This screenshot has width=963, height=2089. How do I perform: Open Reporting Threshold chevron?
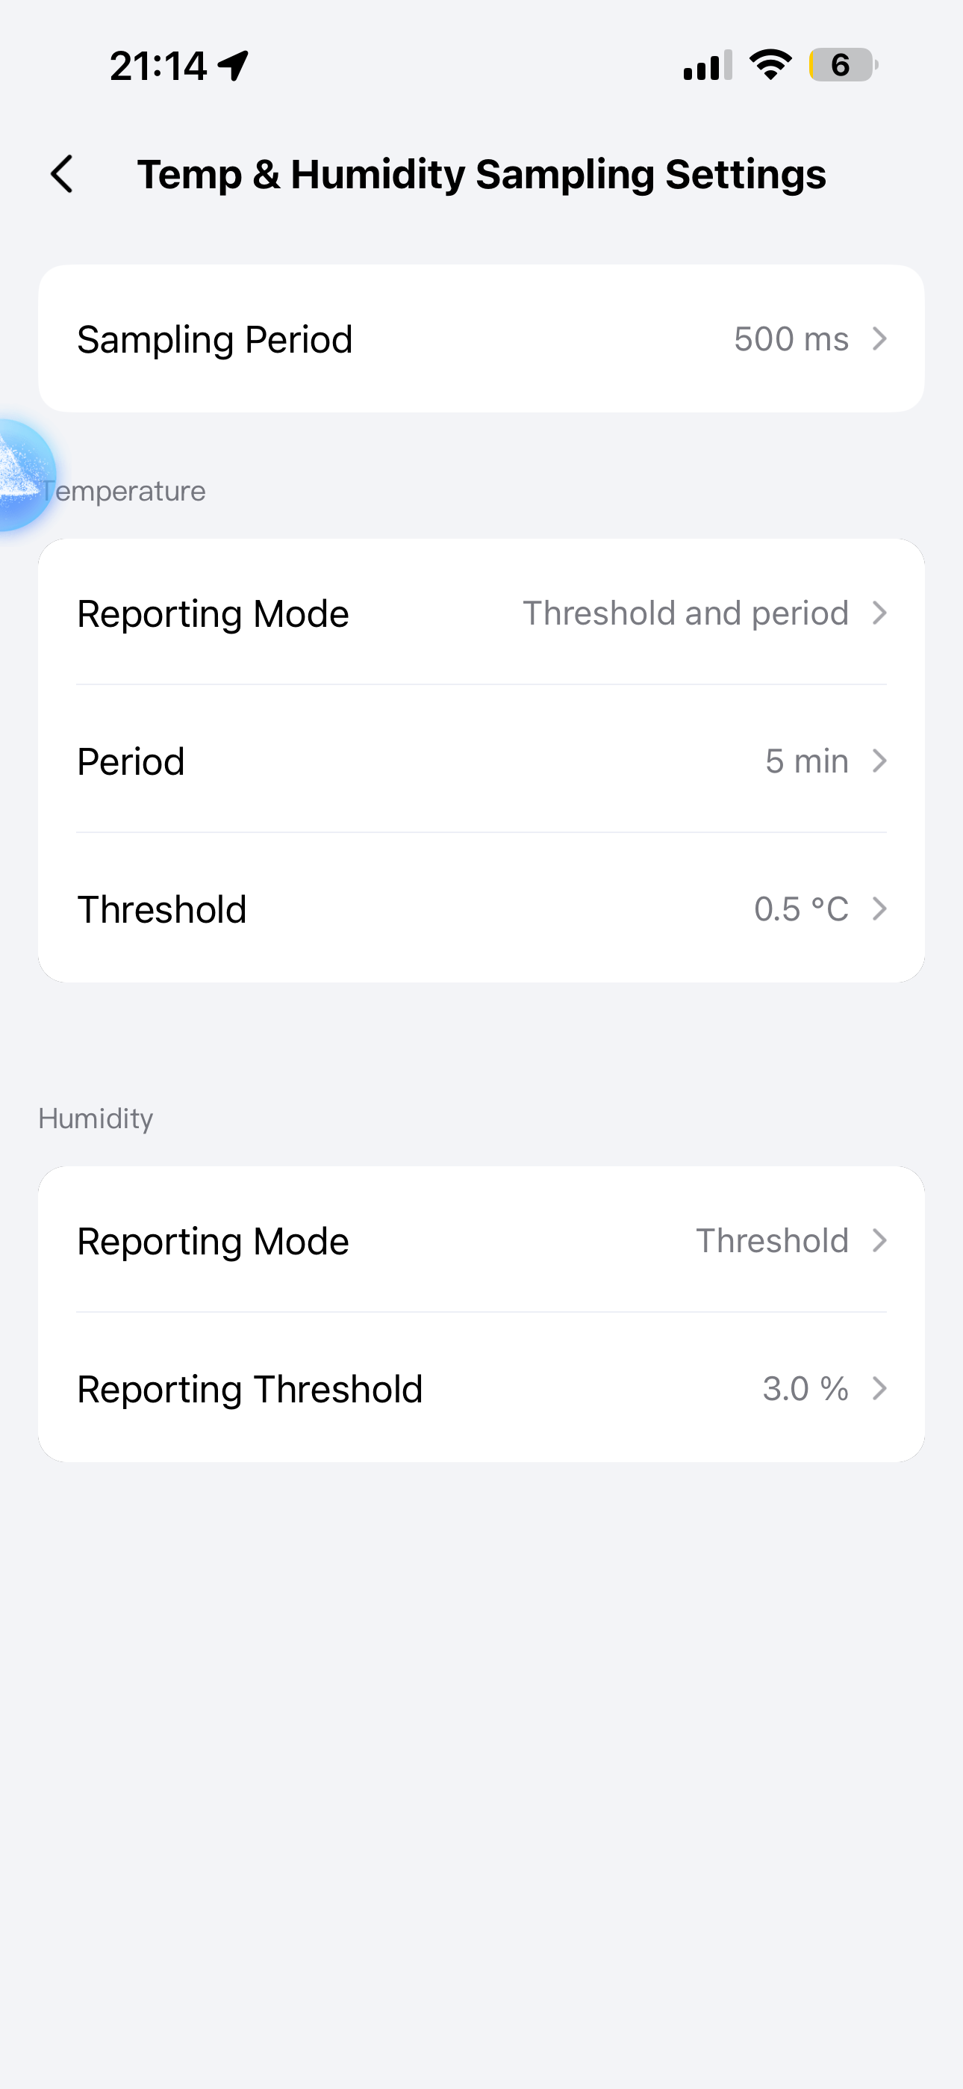point(879,1388)
